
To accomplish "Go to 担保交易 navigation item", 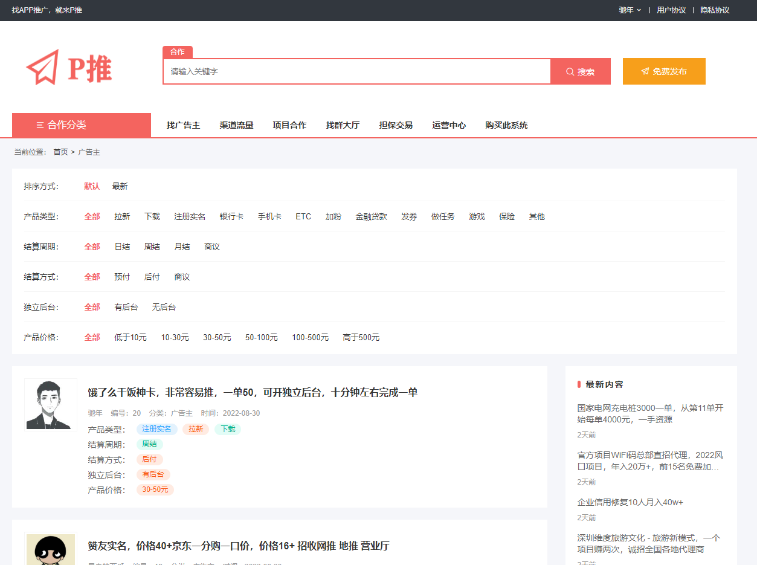I will pos(396,125).
